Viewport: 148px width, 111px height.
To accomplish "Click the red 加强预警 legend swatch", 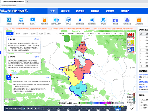I will (x=134, y=94).
